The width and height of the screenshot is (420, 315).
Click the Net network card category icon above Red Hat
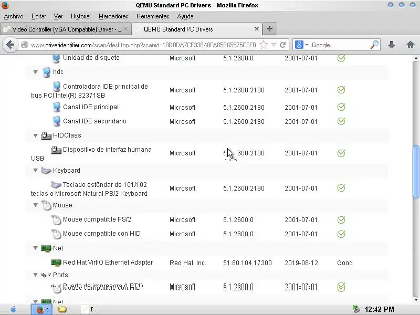[x=46, y=248]
